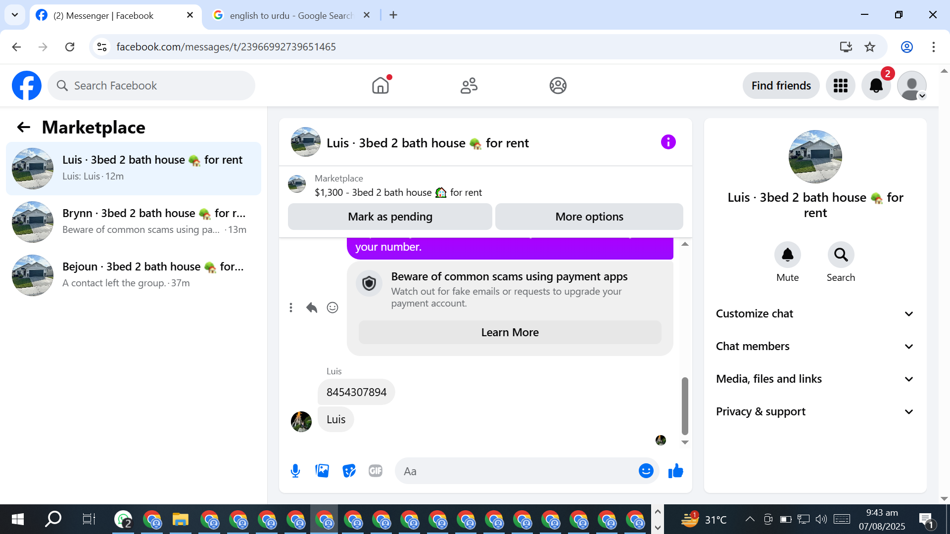The height and width of the screenshot is (534, 950).
Task: Send a thumbs up like
Action: tap(675, 471)
